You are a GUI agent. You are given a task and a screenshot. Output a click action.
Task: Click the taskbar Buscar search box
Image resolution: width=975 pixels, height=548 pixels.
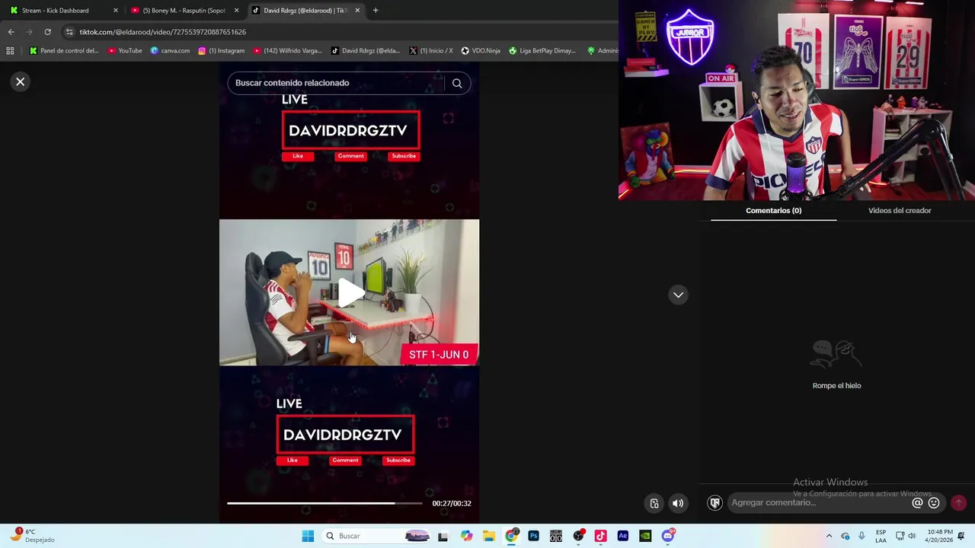click(378, 536)
